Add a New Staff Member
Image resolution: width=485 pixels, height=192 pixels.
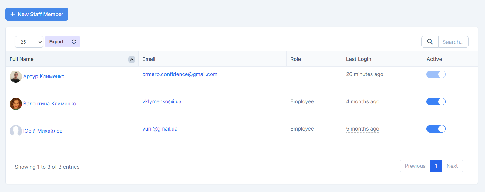(37, 14)
